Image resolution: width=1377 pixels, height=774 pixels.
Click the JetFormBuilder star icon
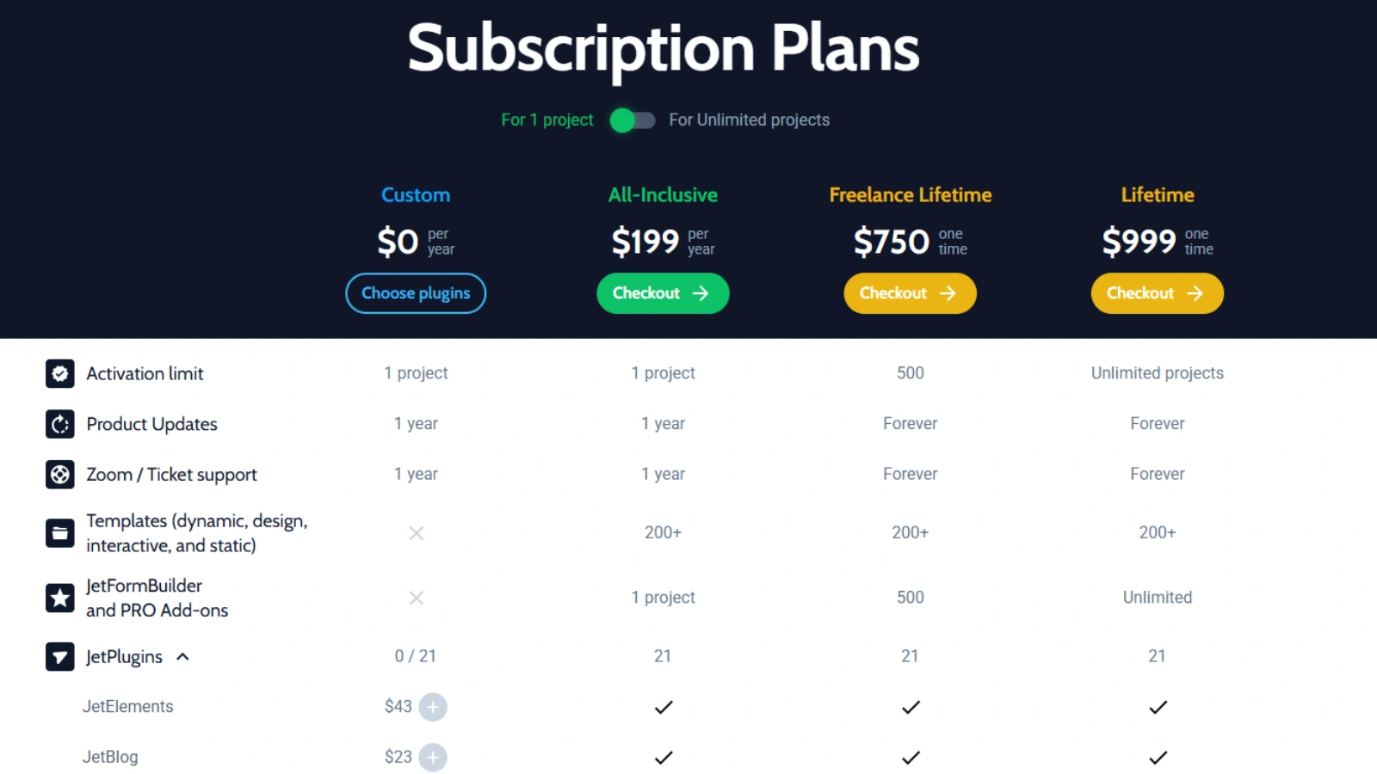59,598
